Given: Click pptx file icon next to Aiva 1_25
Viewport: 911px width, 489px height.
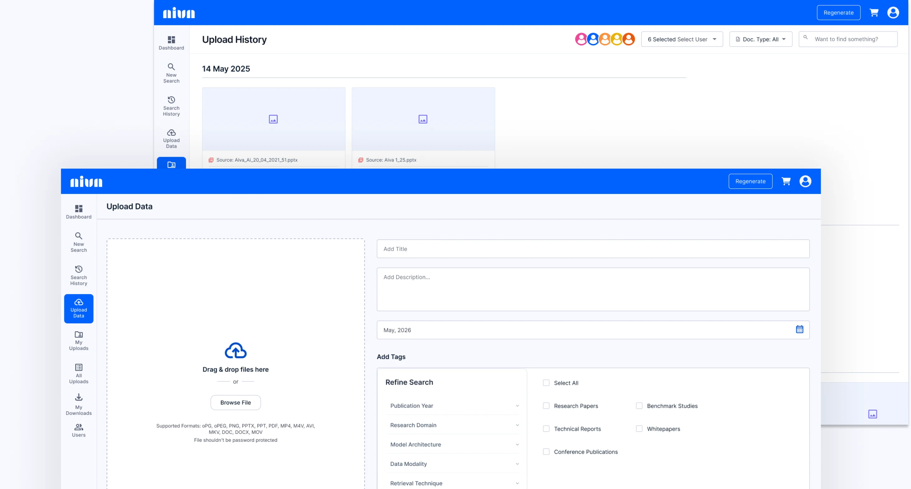Looking at the screenshot, I should pos(361,160).
